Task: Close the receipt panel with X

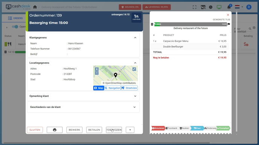Action: [228, 15]
